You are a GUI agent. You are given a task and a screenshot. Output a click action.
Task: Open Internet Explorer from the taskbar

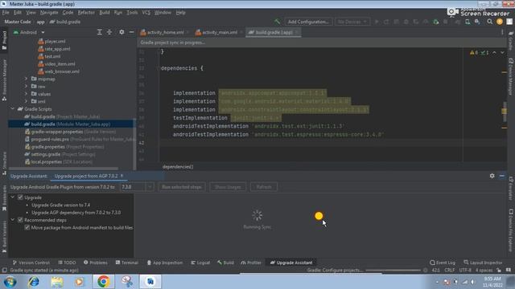(x=34, y=282)
